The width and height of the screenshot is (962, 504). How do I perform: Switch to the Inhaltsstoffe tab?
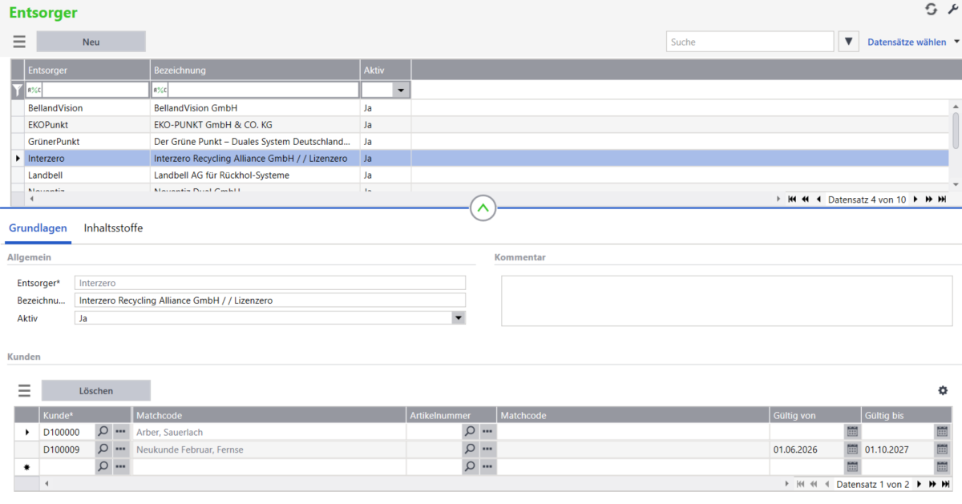[x=114, y=228]
